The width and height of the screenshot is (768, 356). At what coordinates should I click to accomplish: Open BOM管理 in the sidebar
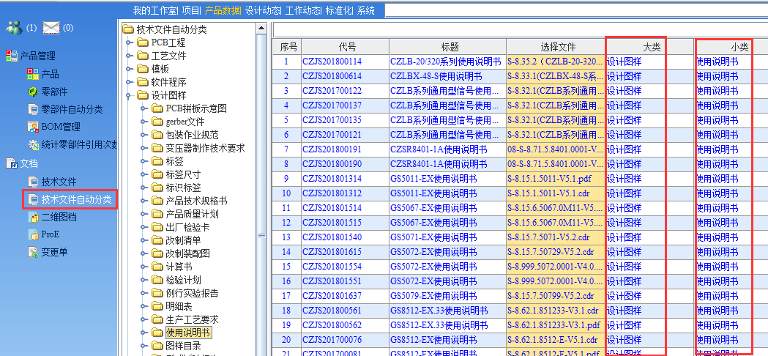pyautogui.click(x=60, y=127)
